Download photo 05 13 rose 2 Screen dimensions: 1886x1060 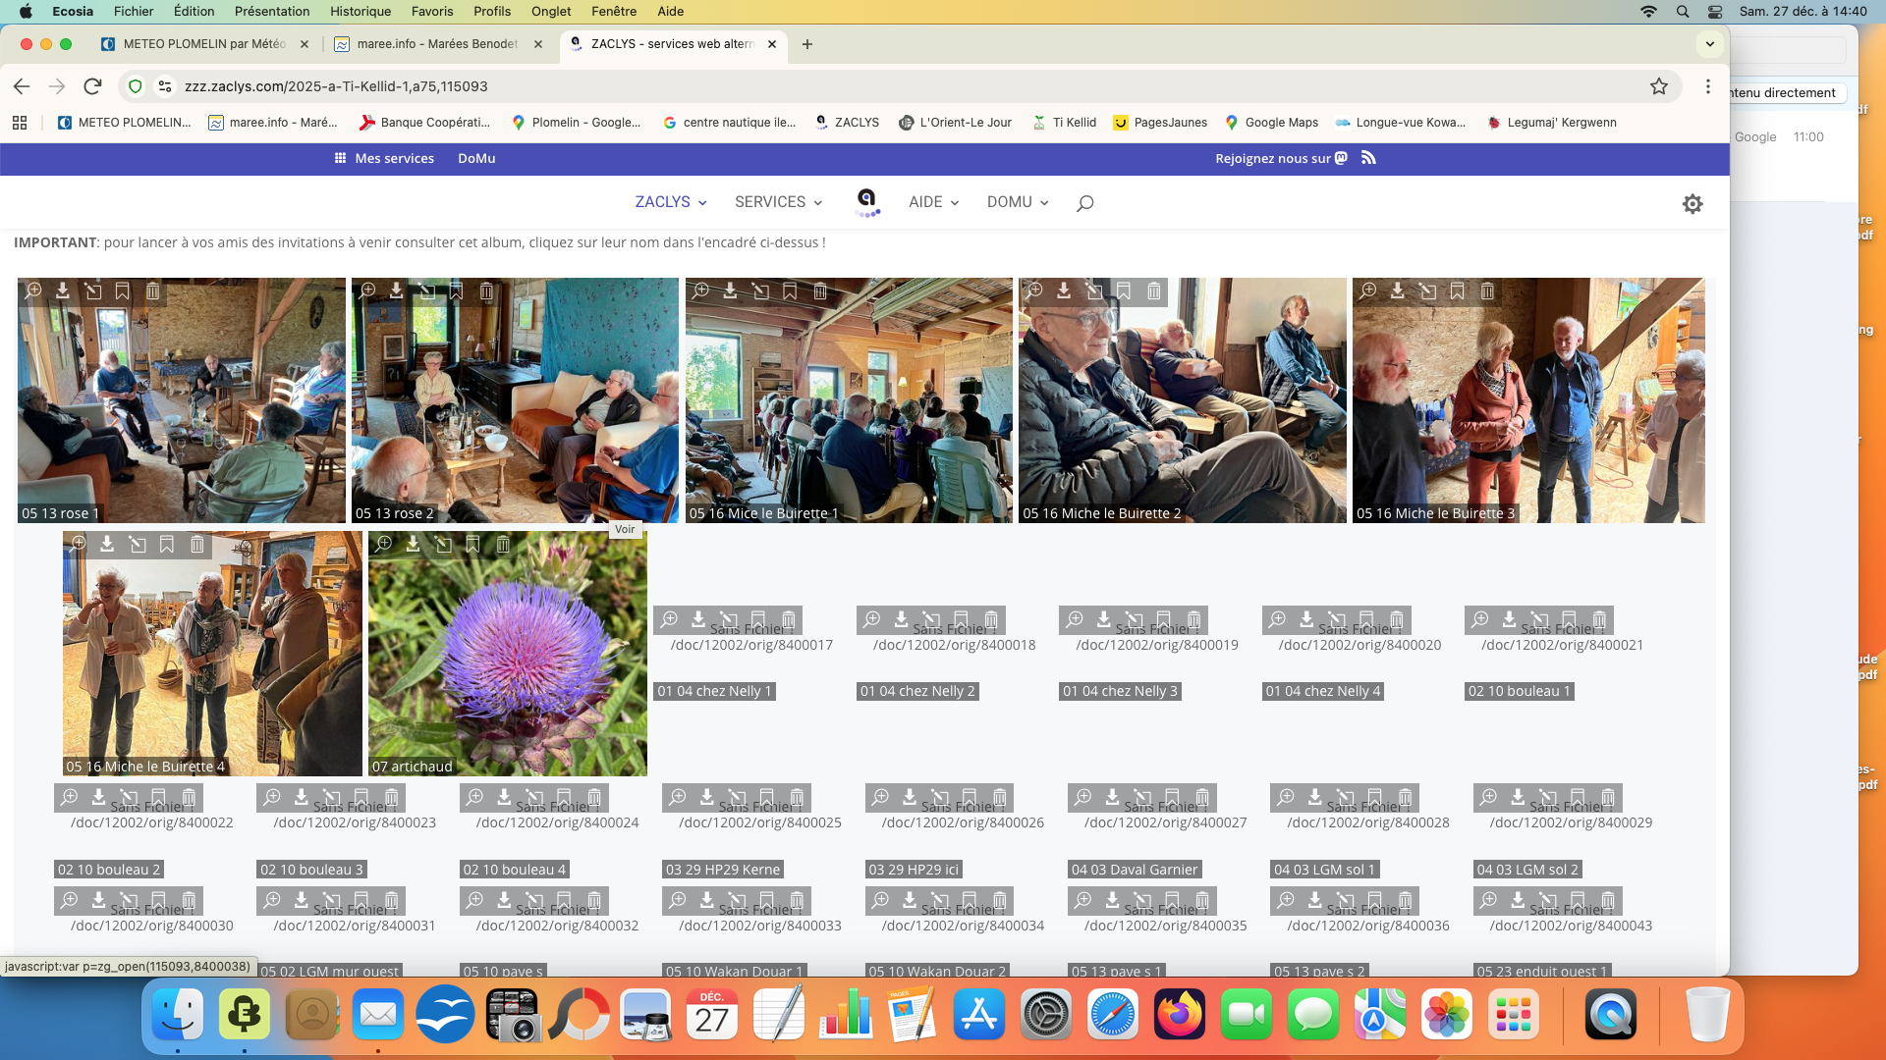click(x=396, y=291)
